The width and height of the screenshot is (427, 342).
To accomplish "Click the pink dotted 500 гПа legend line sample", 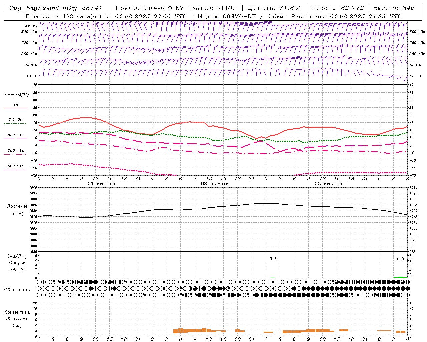I will click(x=15, y=170).
